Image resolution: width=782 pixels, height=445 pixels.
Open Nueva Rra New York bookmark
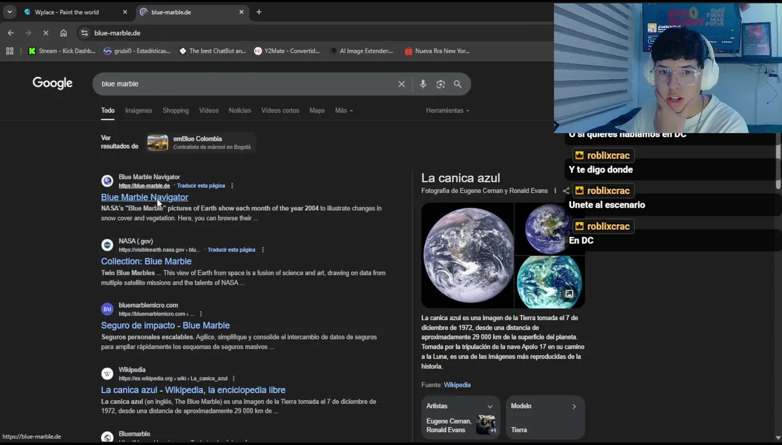coord(437,51)
